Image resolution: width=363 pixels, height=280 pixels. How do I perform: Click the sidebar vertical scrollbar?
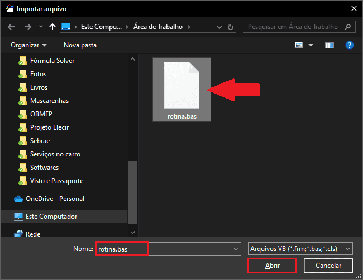(132, 189)
